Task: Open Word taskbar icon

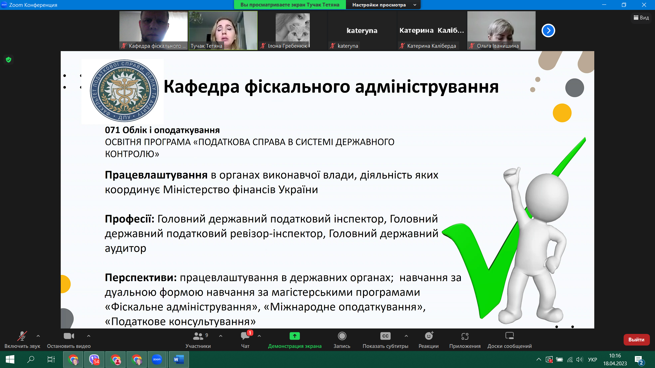Action: (x=179, y=359)
